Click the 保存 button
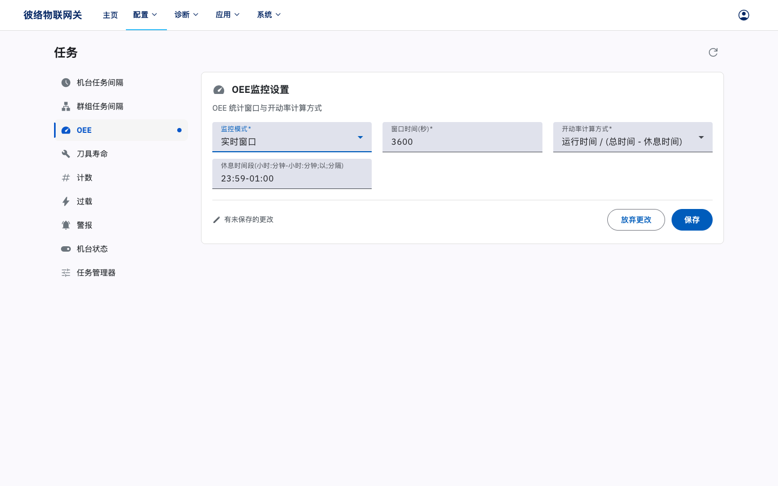Screen dimensions: 778x486 click(692, 220)
